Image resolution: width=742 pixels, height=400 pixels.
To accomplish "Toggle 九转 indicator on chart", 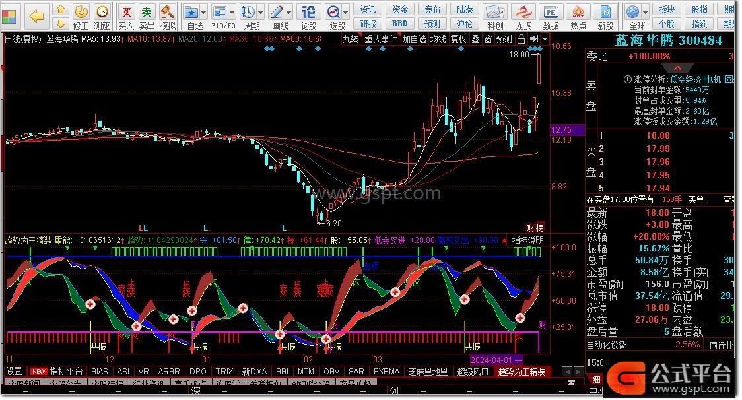I will 351,40.
